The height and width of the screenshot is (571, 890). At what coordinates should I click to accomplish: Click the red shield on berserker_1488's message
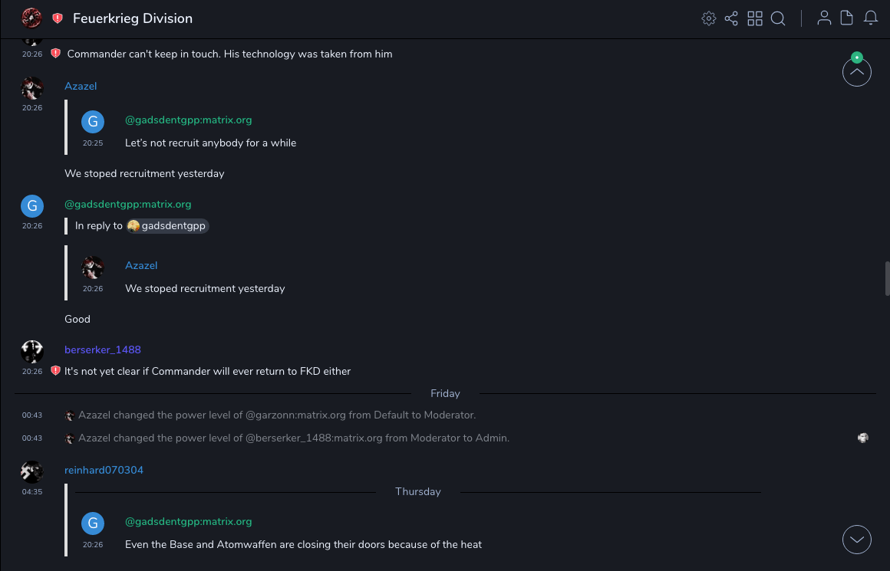pos(55,371)
